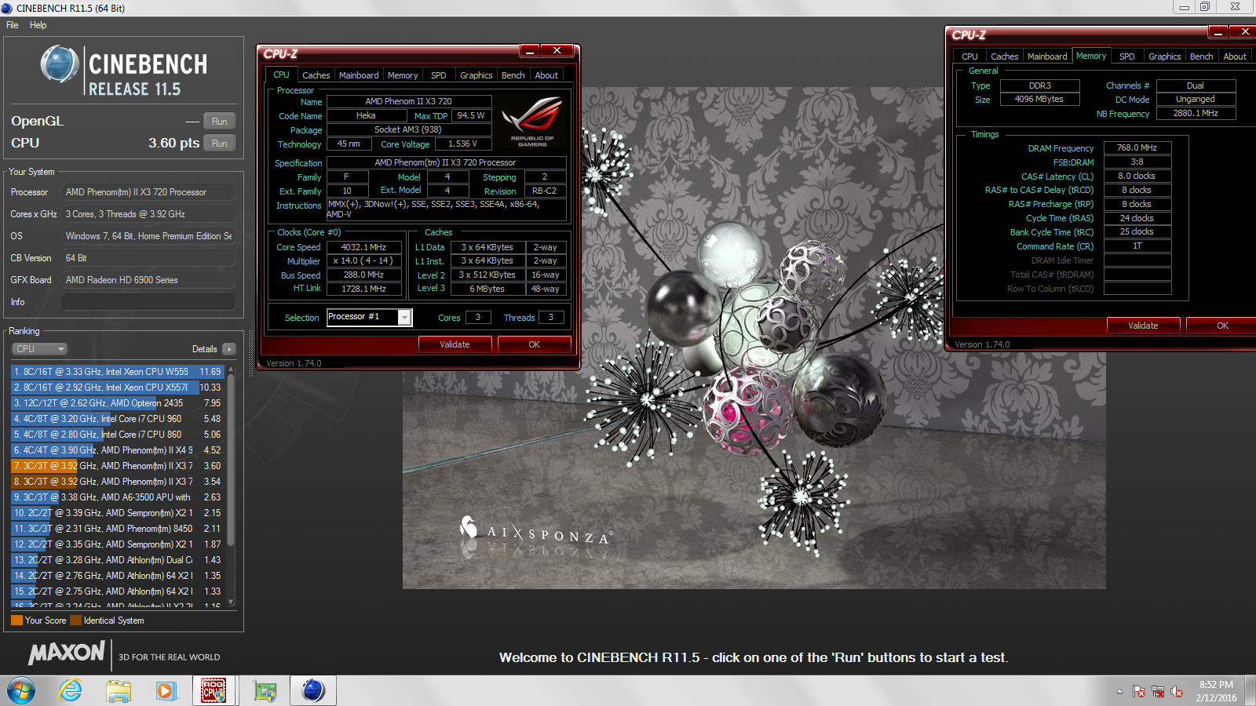Run the CPU benchmark
The image size is (1256, 706).
[220, 144]
